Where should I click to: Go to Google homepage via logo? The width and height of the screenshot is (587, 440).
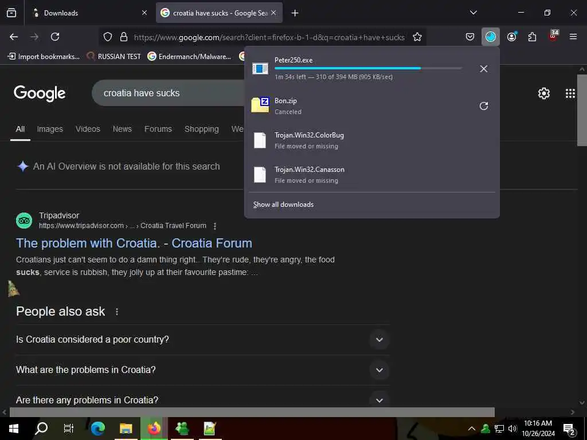tap(40, 93)
